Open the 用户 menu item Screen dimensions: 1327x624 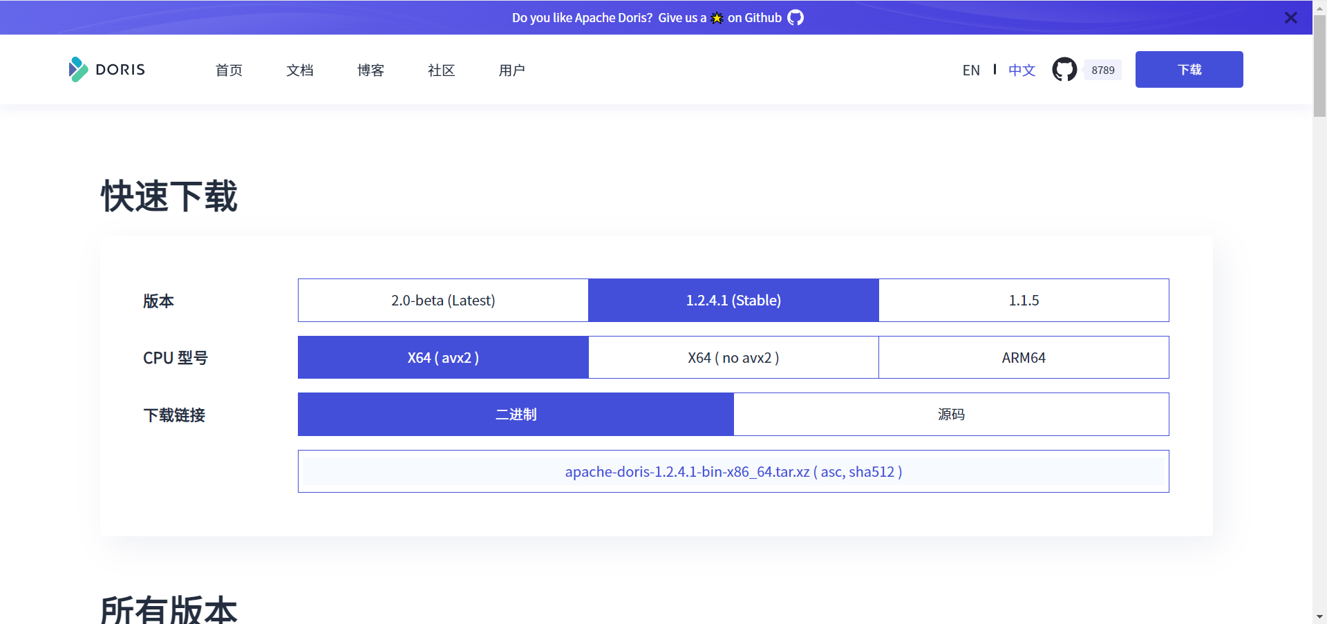tap(512, 70)
